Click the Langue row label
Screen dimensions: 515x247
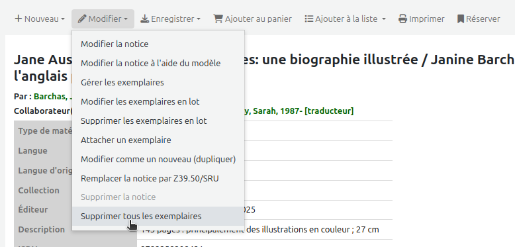coord(32,150)
